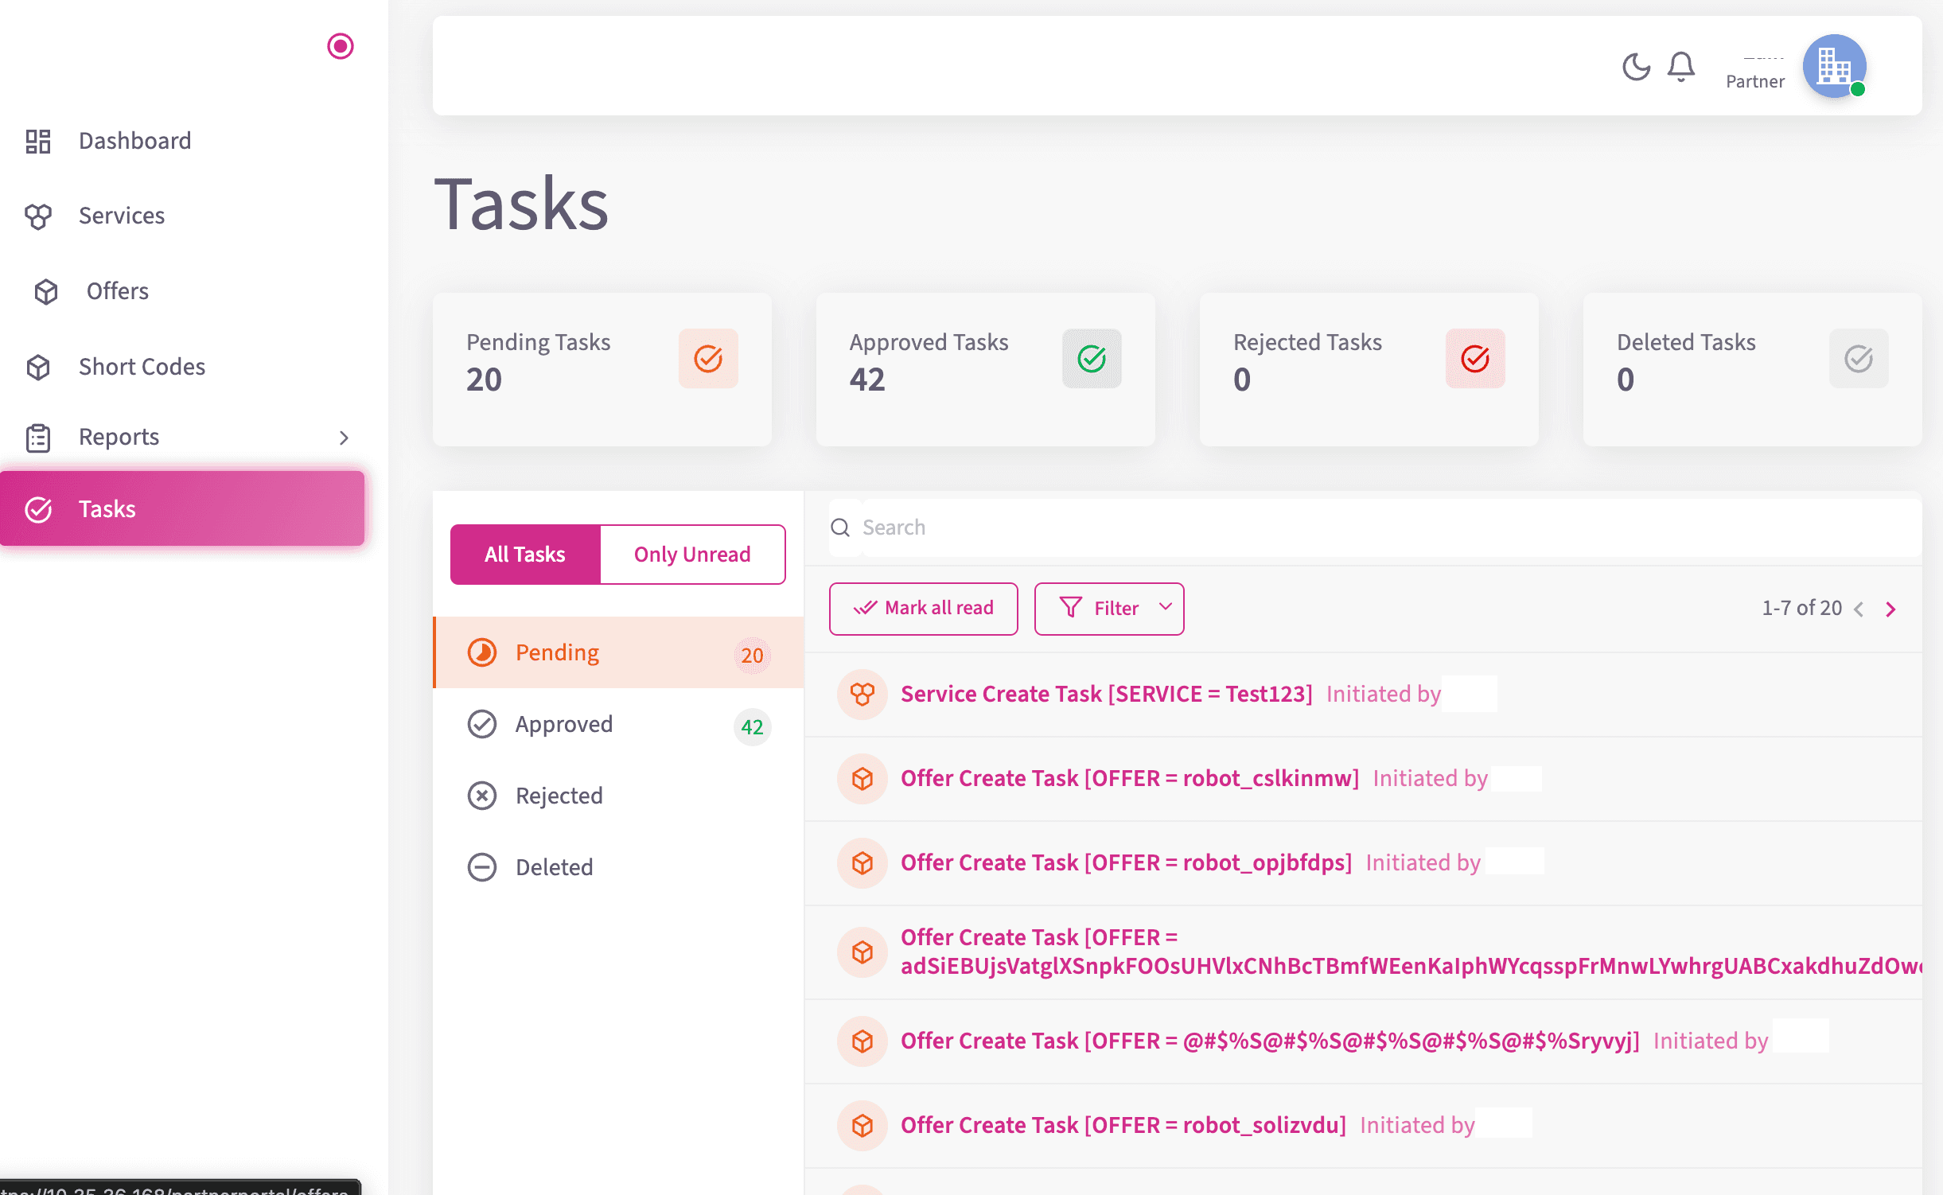Switch to the Deleted tasks list
This screenshot has height=1195, width=1943.
(x=554, y=866)
